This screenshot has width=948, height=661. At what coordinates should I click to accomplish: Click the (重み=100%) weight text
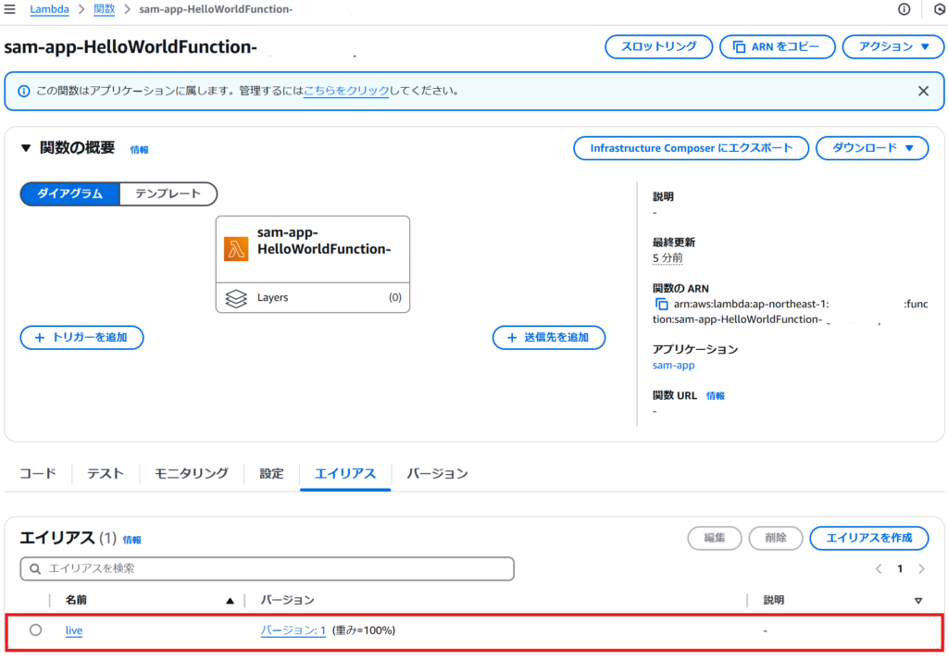(x=364, y=630)
